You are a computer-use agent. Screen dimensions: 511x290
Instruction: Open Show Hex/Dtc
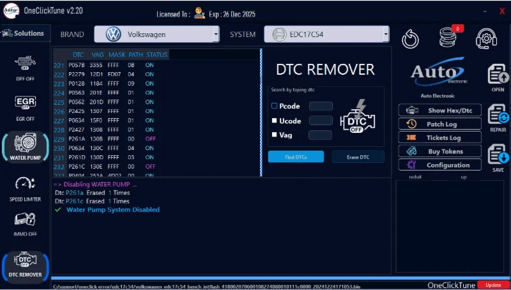click(x=439, y=111)
